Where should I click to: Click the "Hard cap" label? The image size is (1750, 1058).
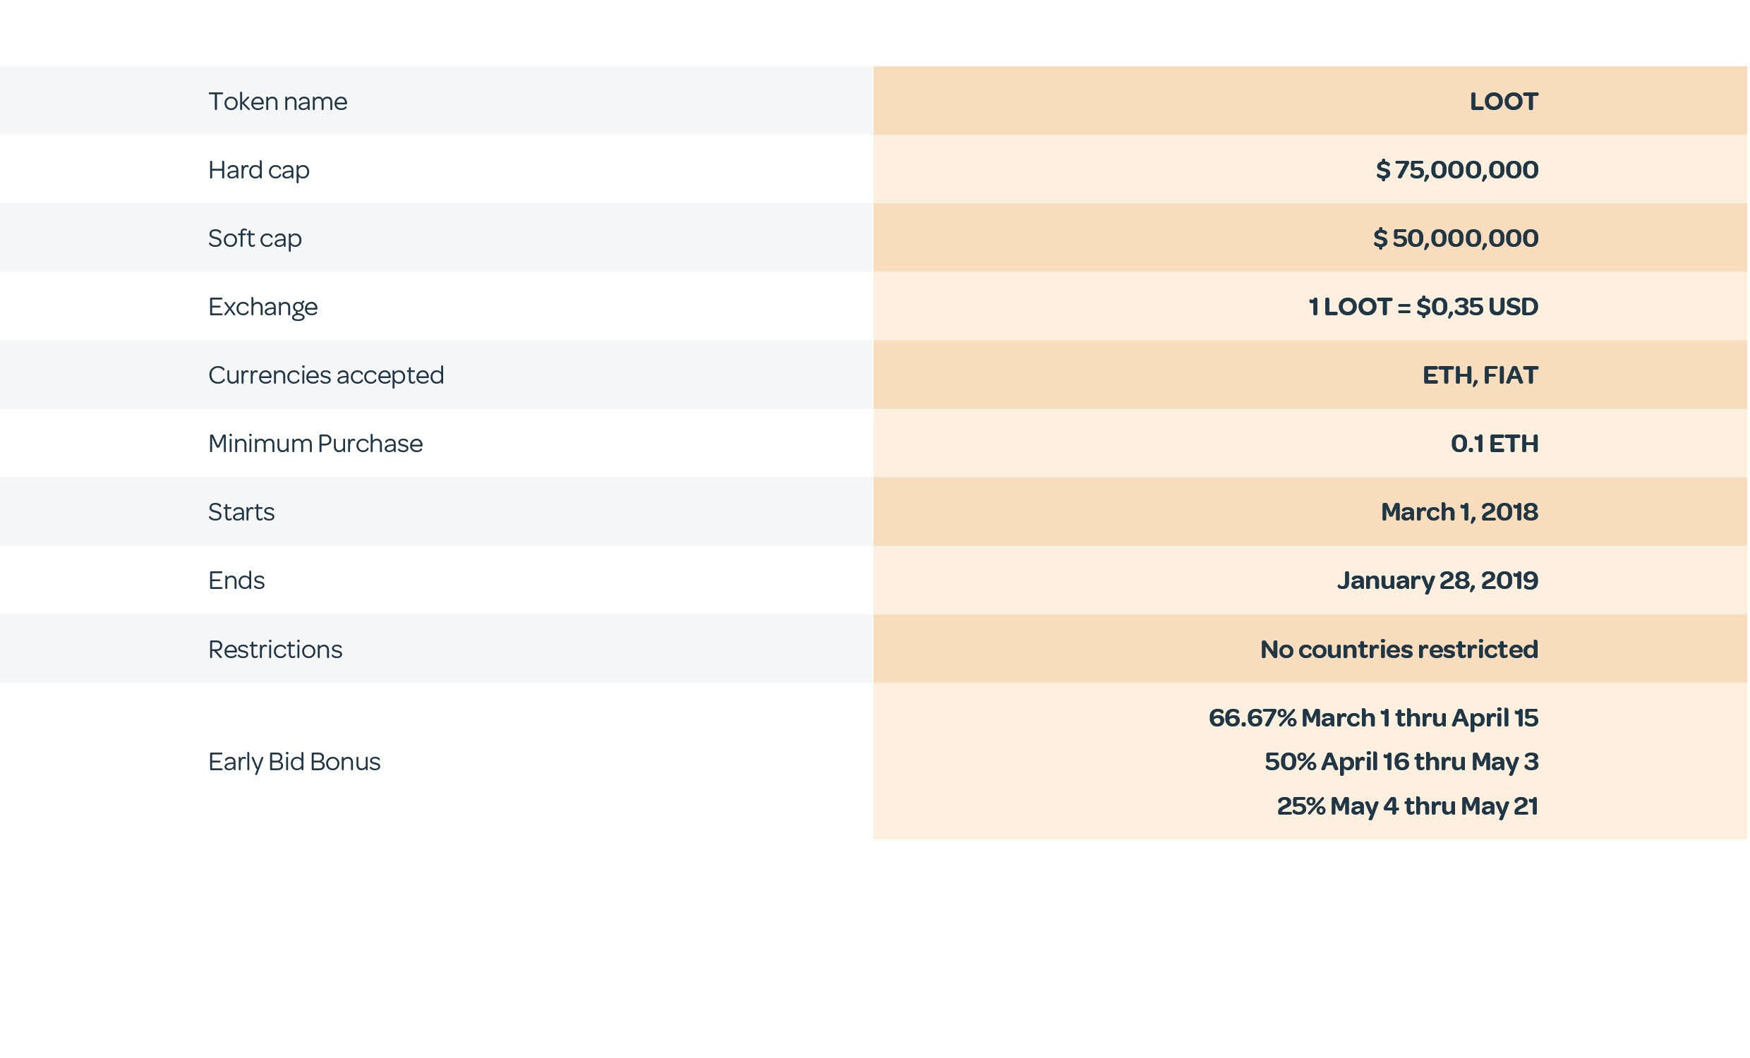(258, 170)
